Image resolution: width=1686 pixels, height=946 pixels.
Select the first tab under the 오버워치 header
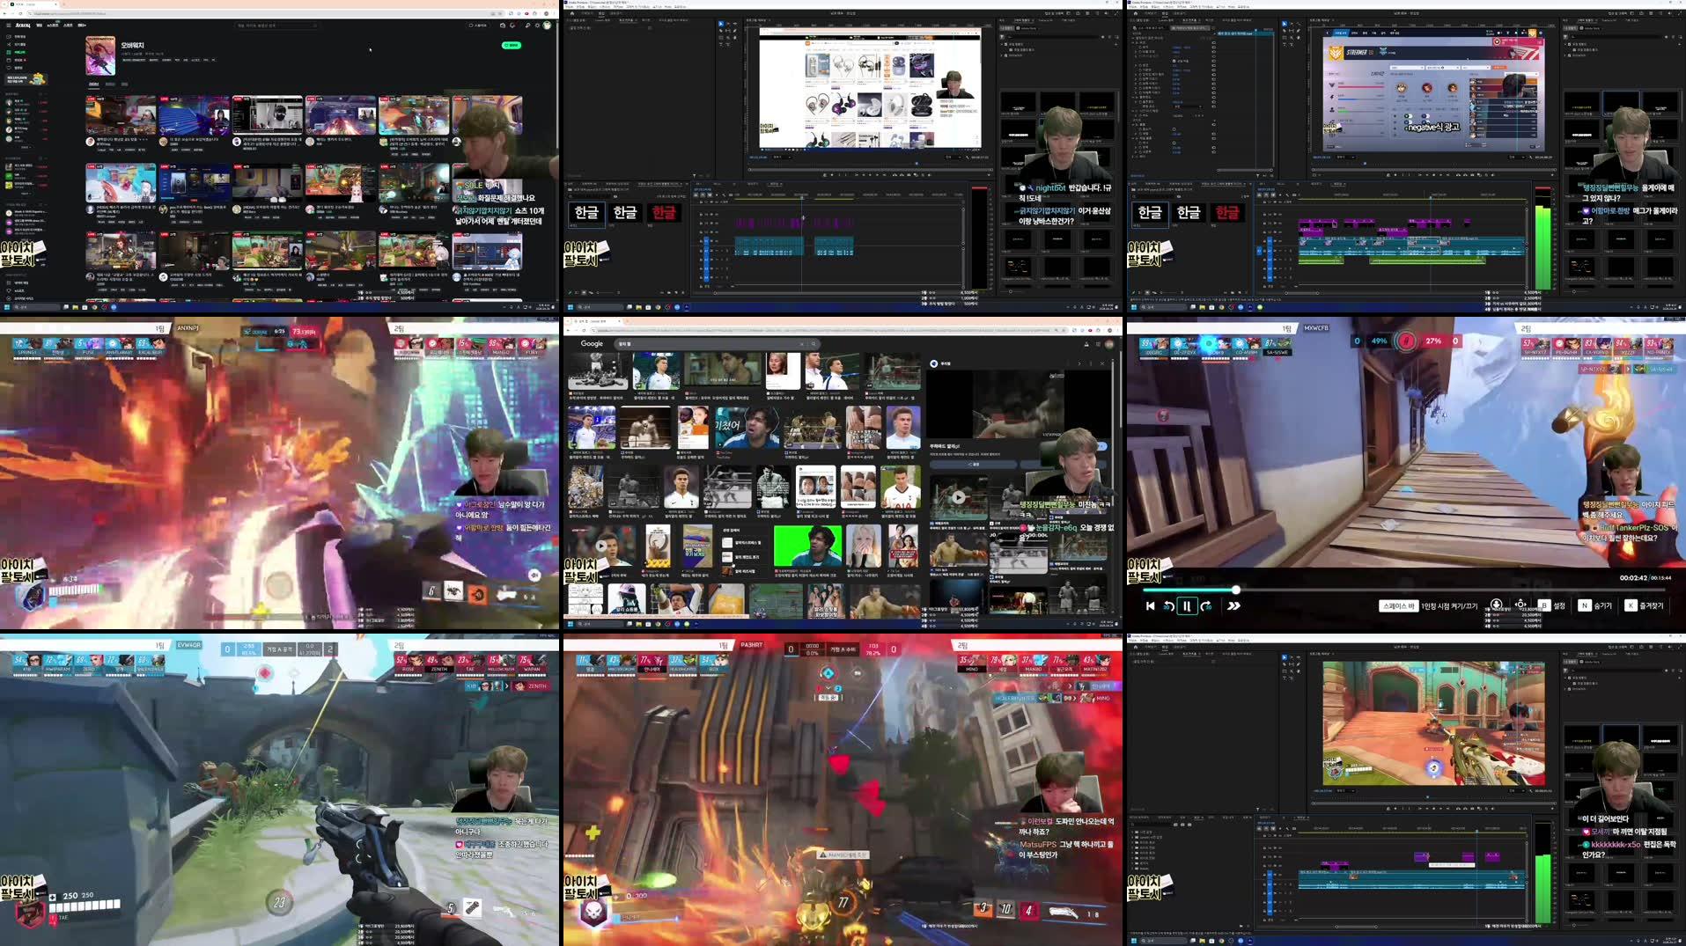pyautogui.click(x=93, y=84)
